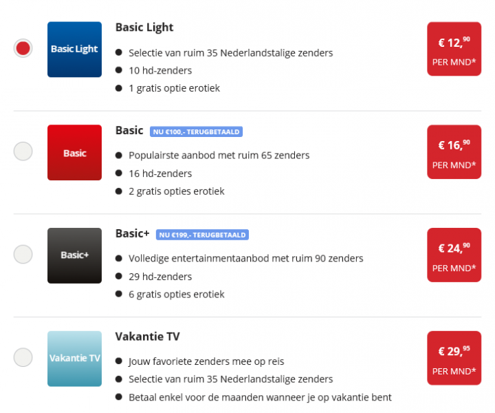Select the Basic Light radio button
Screen dimensions: 495x413
23,48
